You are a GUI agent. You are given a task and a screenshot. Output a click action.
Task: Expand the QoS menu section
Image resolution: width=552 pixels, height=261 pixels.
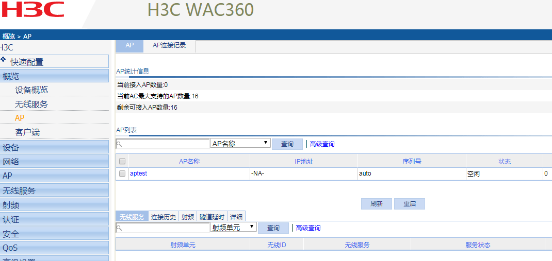coord(55,248)
